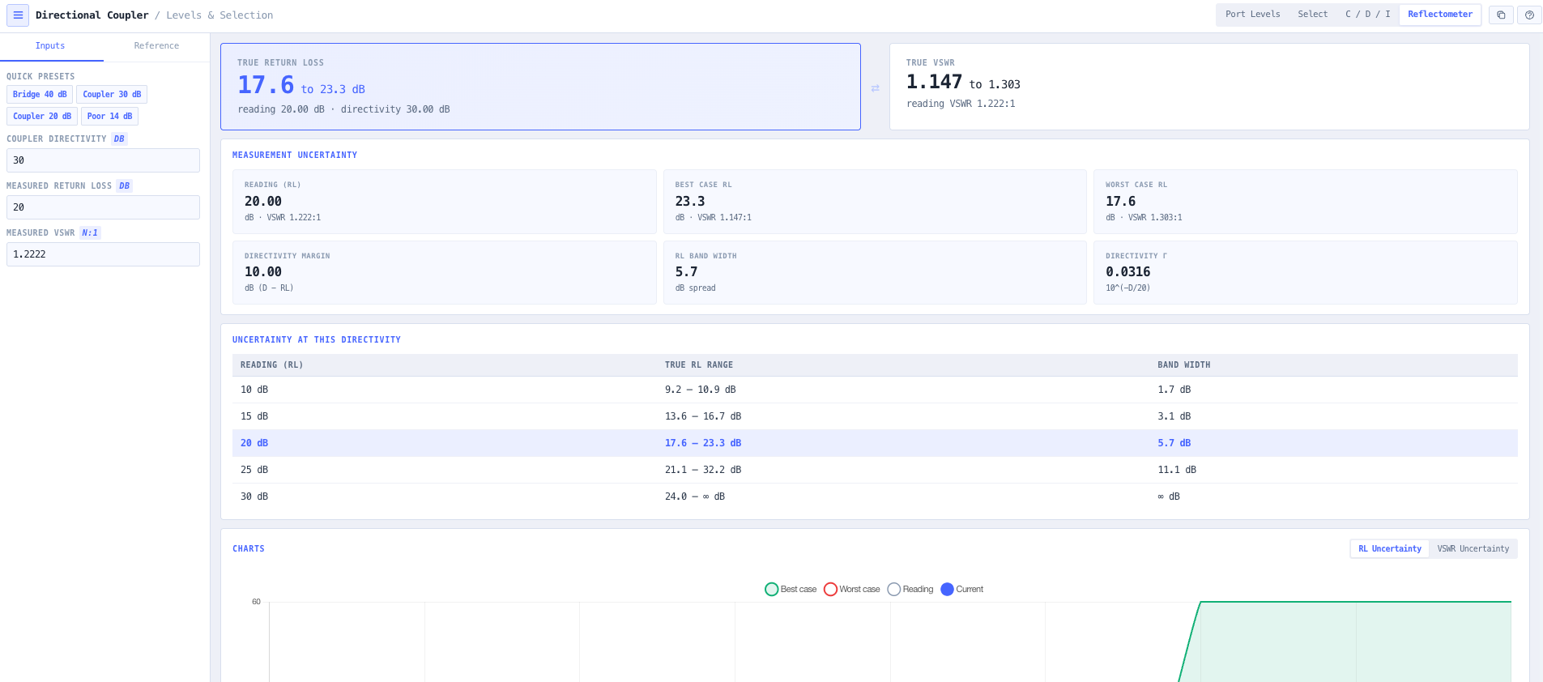Image resolution: width=1543 pixels, height=682 pixels.
Task: Click the 'reading VSWR 1.222:1' text
Action: click(961, 104)
